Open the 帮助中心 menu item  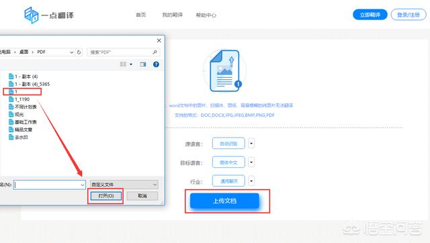point(206,15)
